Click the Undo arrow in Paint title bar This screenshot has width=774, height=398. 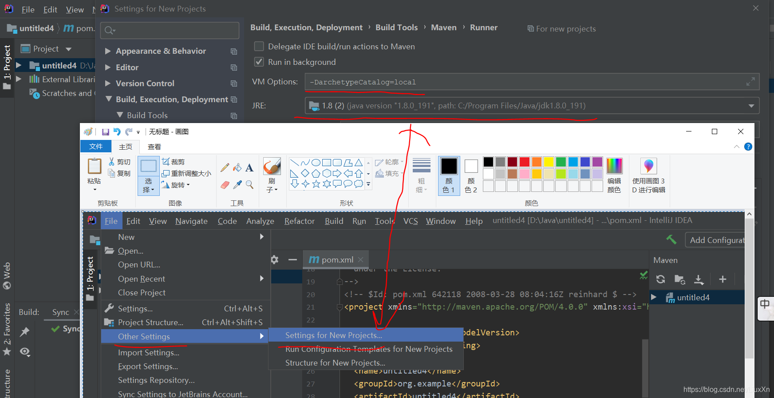[x=117, y=132]
